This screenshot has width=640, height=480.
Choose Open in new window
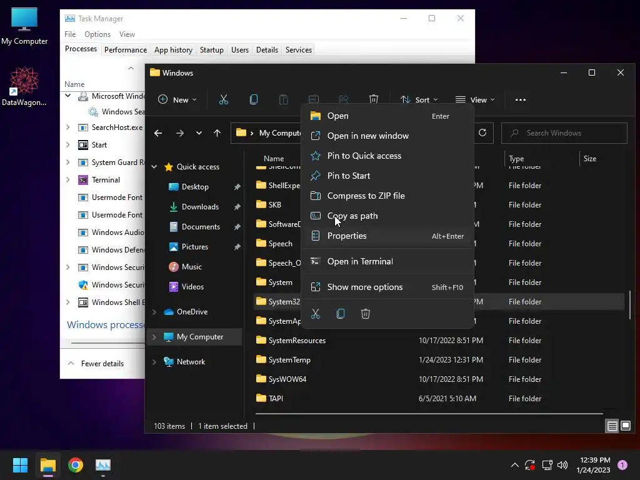point(387,136)
